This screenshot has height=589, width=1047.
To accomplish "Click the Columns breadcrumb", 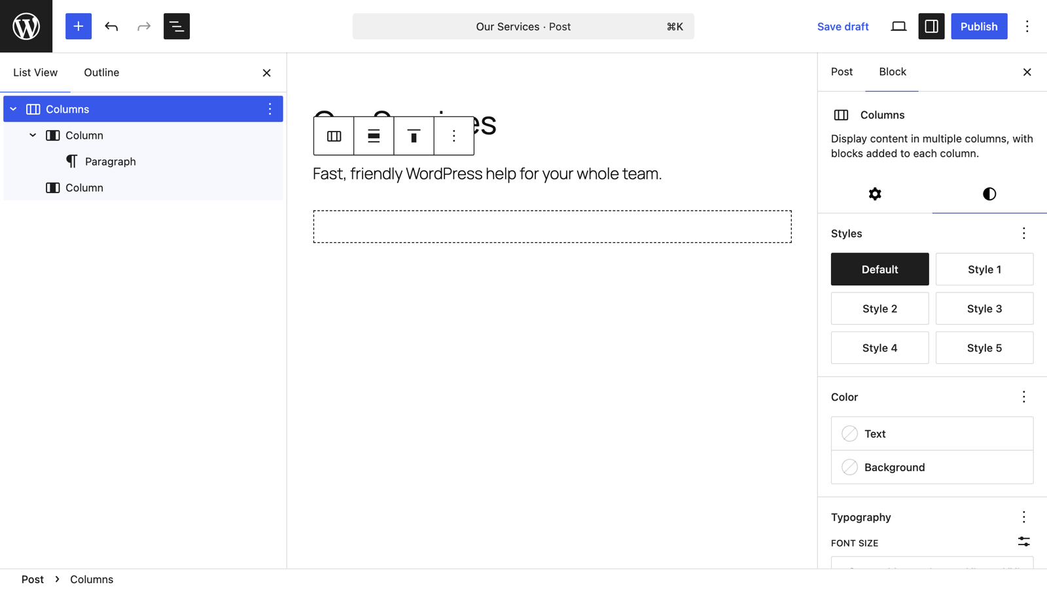I will point(92,579).
